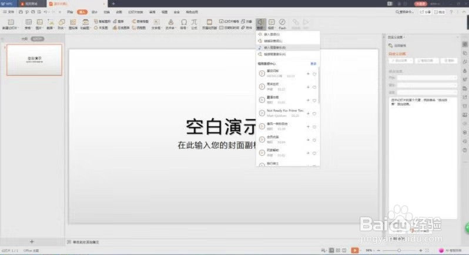
Task: Favorite 'Not Ready For Prime Time' with heart
Action: [x=314, y=113]
